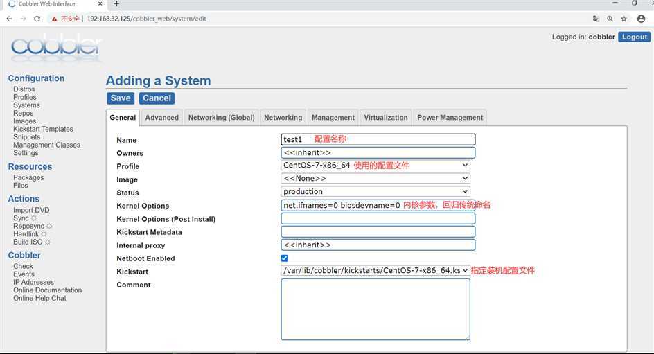Image resolution: width=654 pixels, height=354 pixels.
Task: Open the Images link
Action: point(25,121)
